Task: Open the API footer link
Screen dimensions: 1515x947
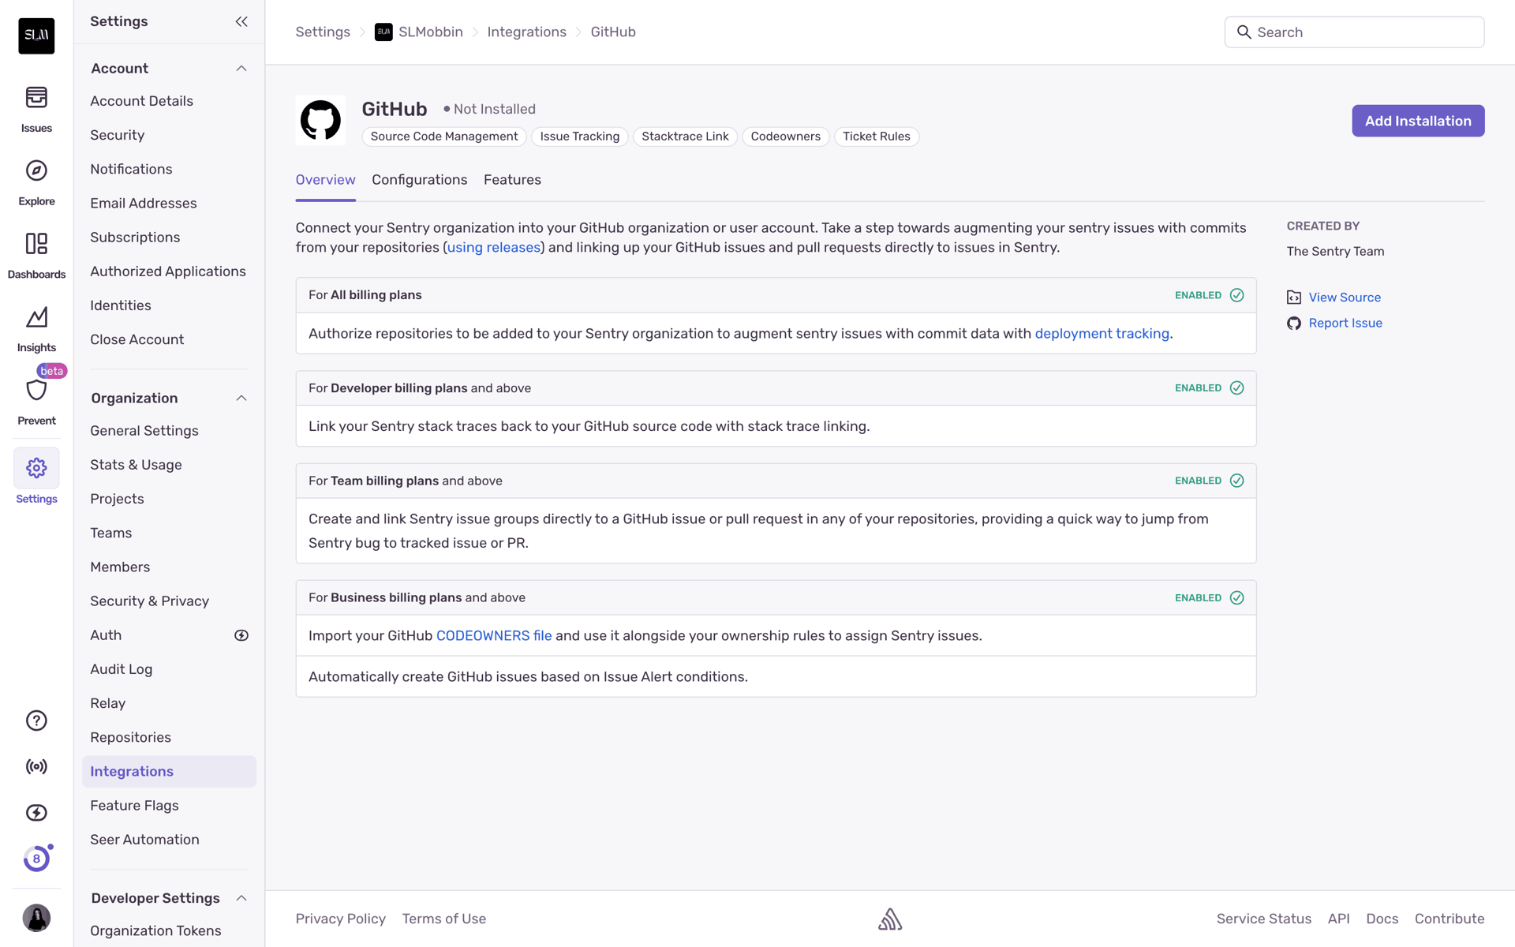Action: click(1338, 919)
